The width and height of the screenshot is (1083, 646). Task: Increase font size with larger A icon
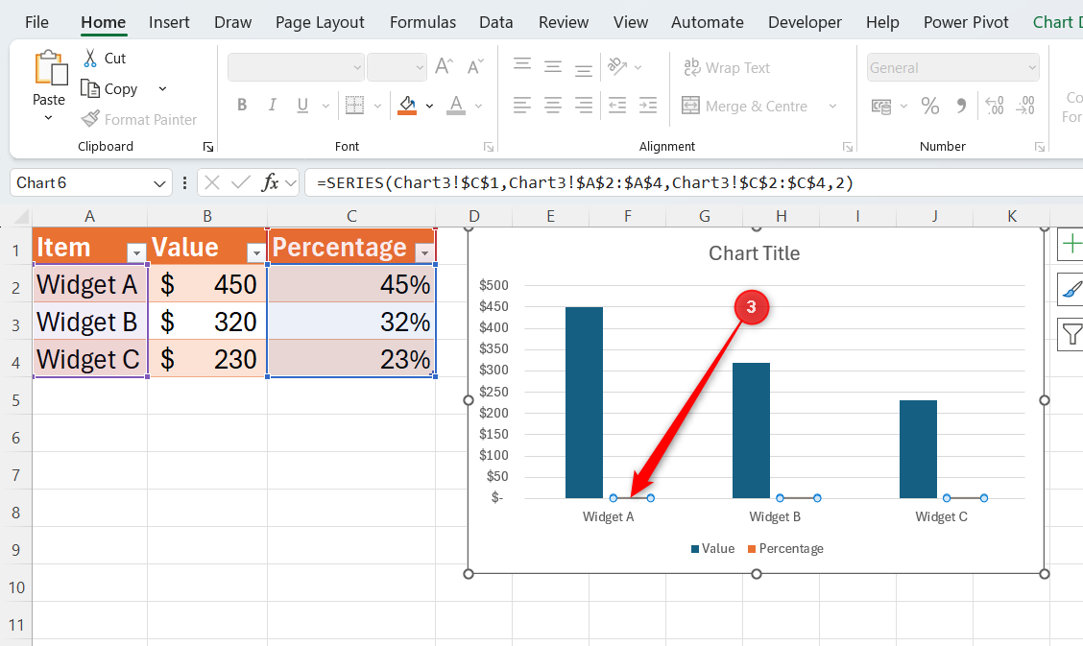coord(445,67)
